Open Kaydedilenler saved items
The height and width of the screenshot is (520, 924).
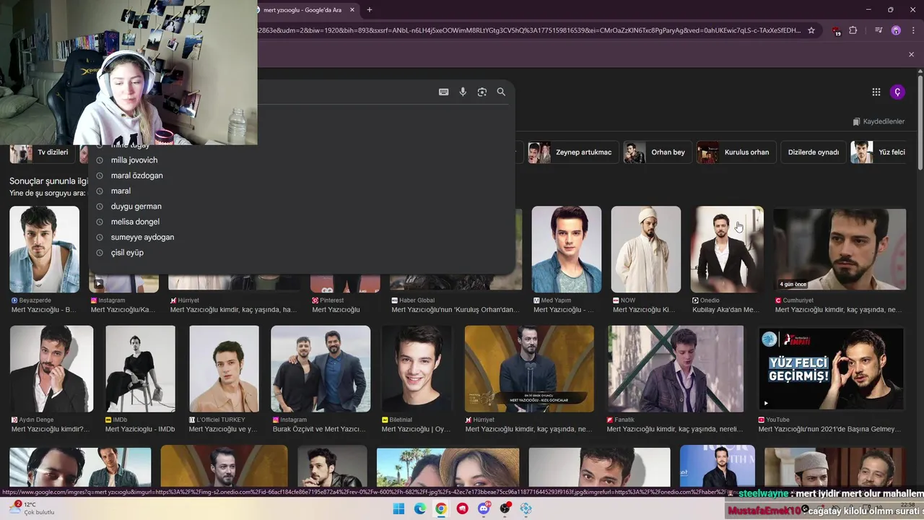(x=879, y=121)
